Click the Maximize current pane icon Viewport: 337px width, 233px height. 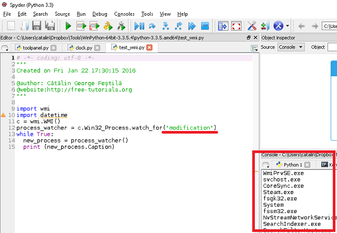click(x=223, y=26)
